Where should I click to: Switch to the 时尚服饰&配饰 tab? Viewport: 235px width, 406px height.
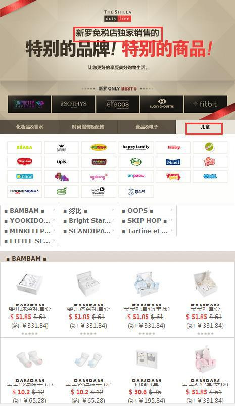click(x=88, y=127)
